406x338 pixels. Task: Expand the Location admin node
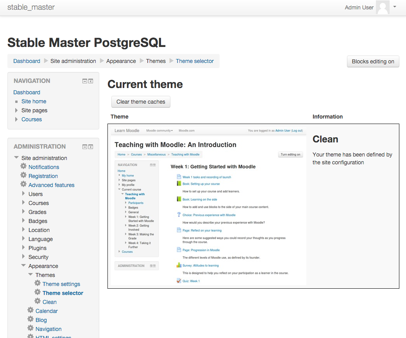pos(23,230)
